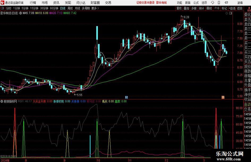Click the 大买主升浪 indicator label
Screen dimensions: 251x162
tap(42, 101)
